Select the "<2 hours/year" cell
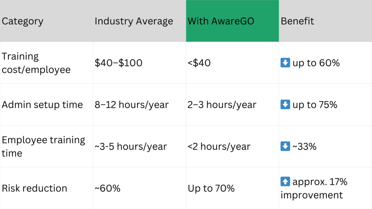Image resolution: width=372 pixels, height=209 pixels. click(219, 147)
